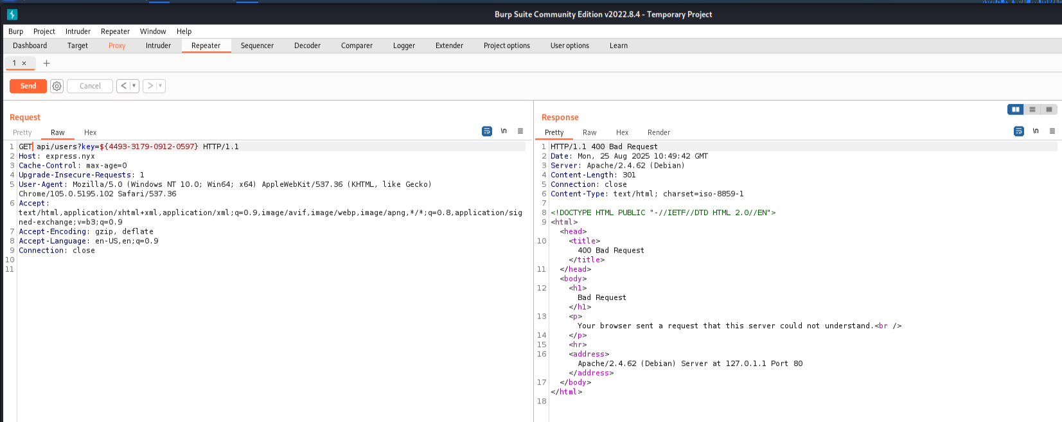Switch to top/bottom split layout
Screen dimensions: 1062x422
pos(1032,109)
